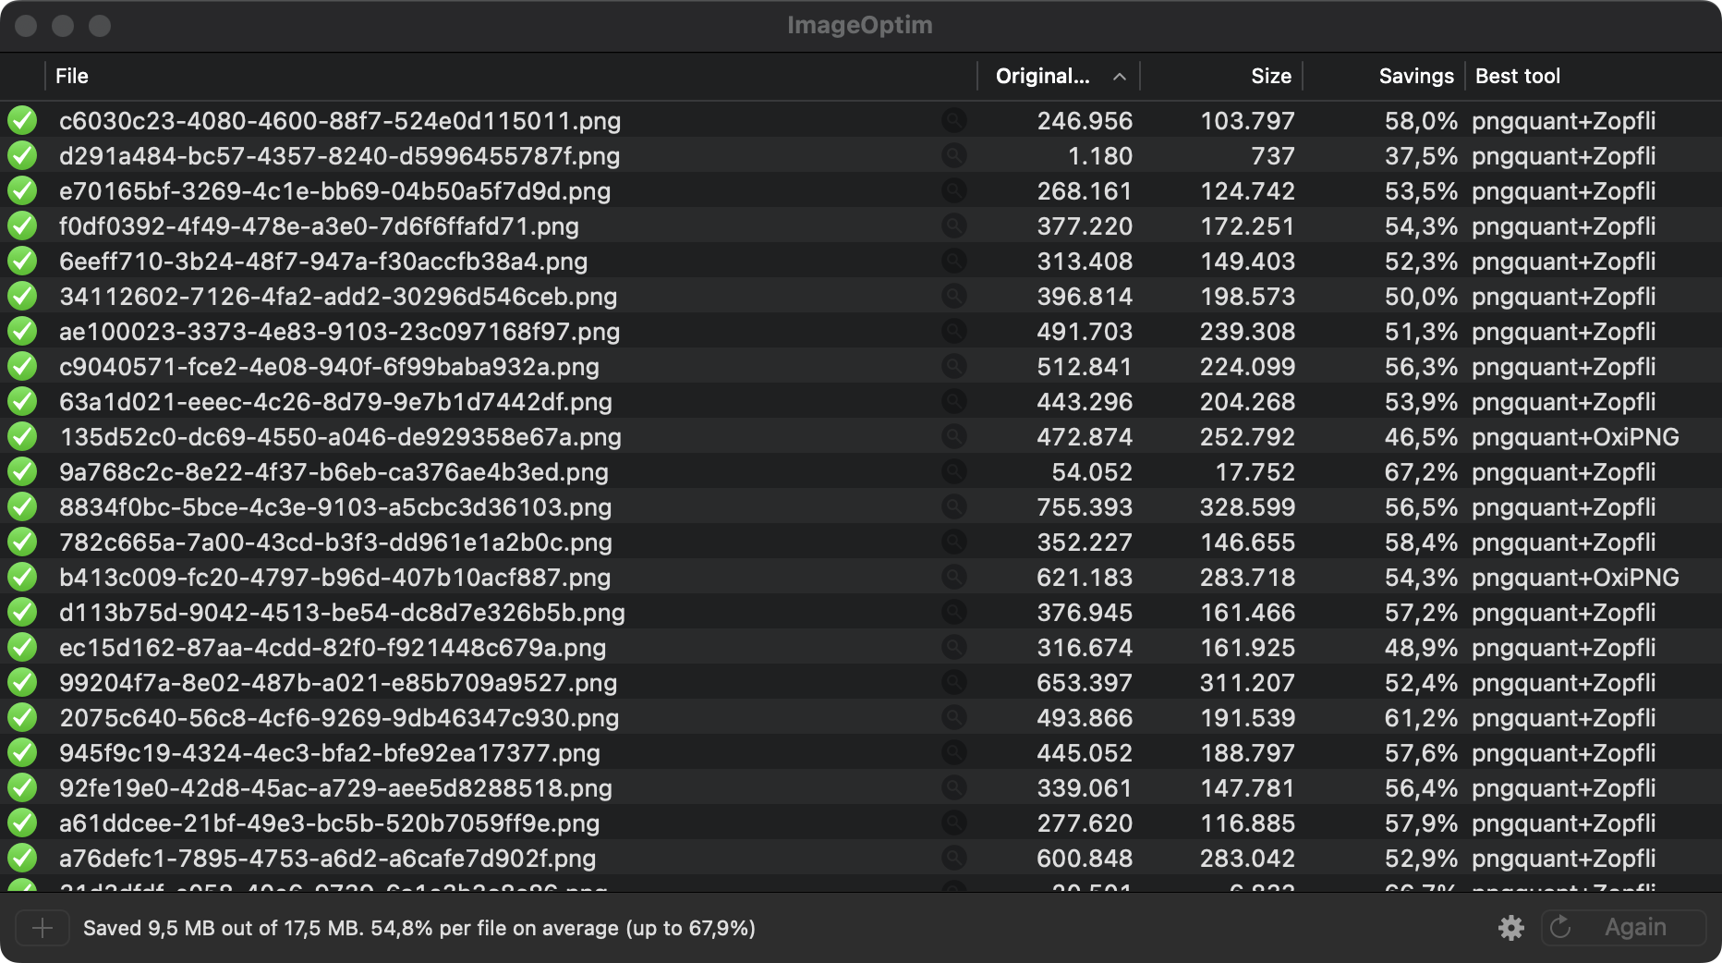Sort by the Original size column header

tap(1059, 76)
